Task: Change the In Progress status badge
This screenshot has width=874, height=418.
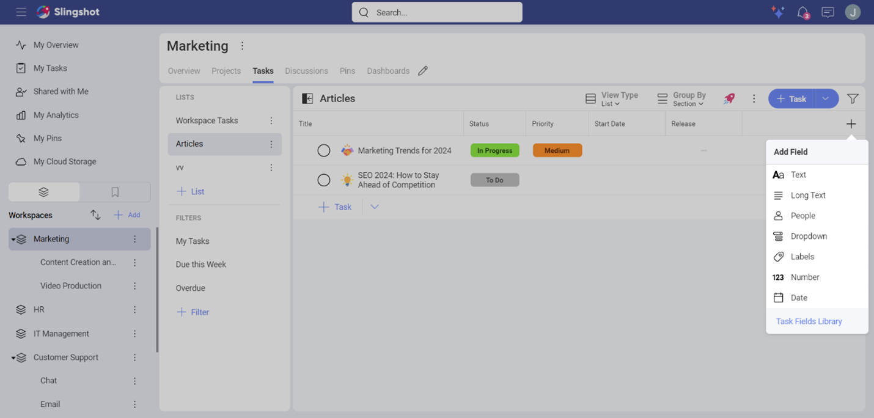Action: pyautogui.click(x=495, y=150)
